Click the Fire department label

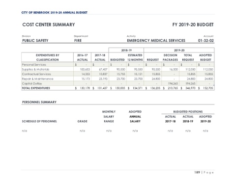78,41
